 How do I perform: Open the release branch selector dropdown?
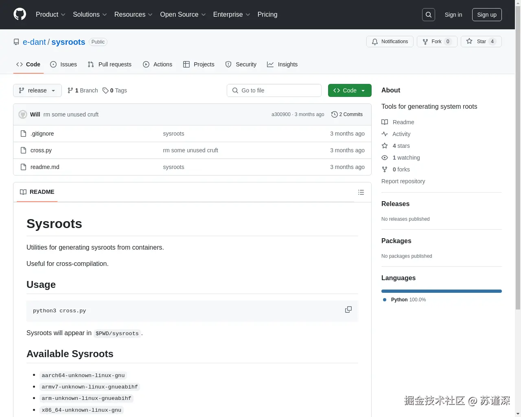[x=37, y=90]
